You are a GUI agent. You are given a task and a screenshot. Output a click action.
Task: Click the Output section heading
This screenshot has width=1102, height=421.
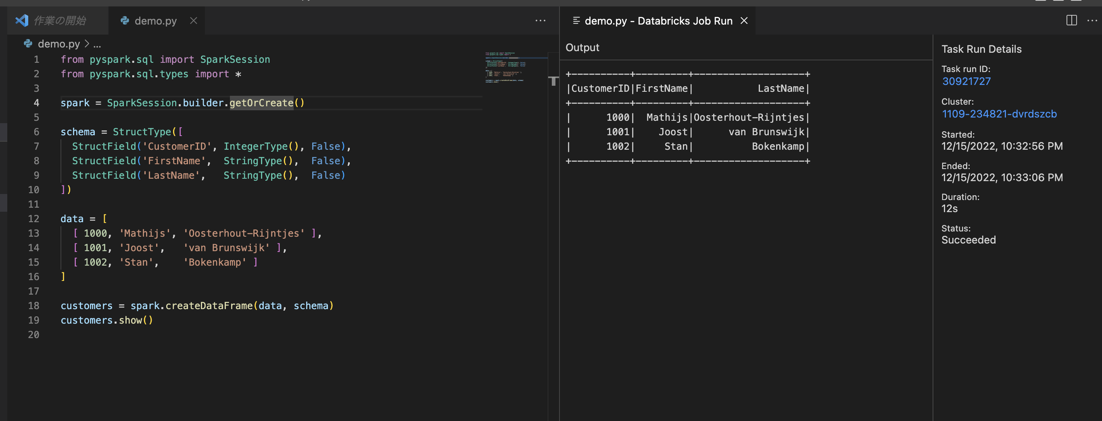click(582, 47)
